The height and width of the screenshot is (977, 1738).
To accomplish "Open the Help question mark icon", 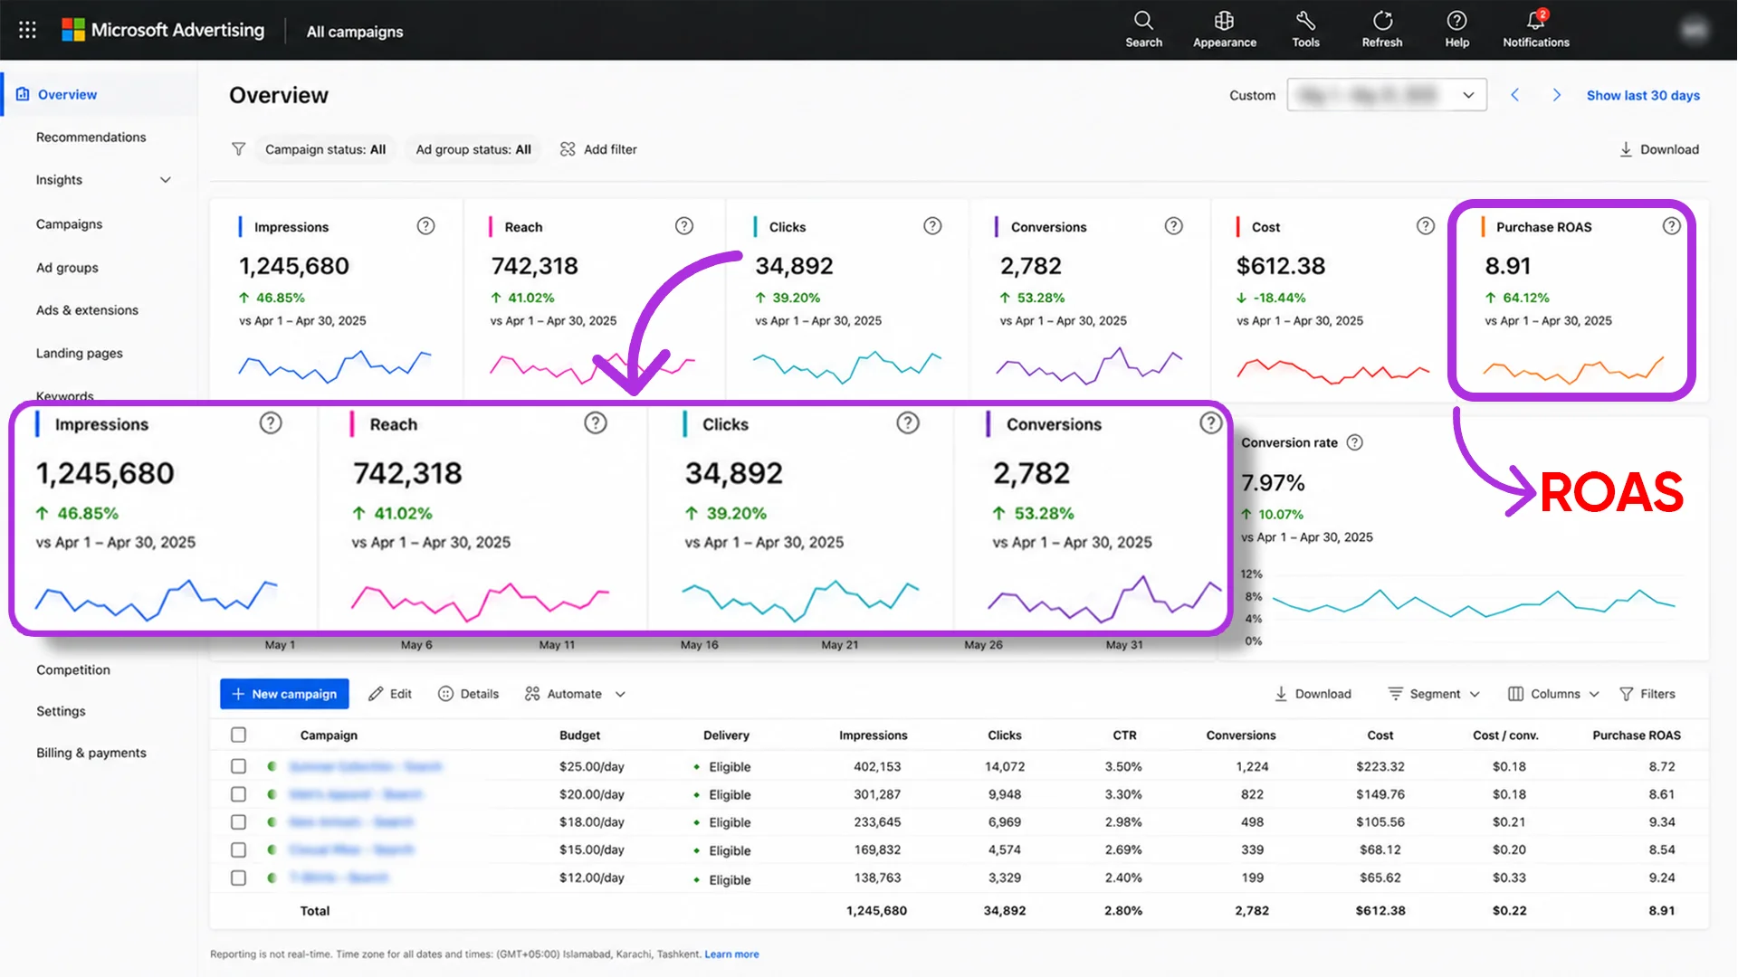I will point(1456,20).
